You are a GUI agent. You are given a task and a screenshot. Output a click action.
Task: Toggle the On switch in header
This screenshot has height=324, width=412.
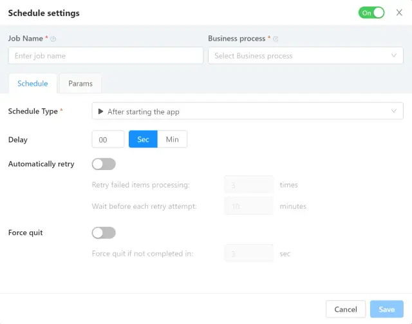click(371, 13)
